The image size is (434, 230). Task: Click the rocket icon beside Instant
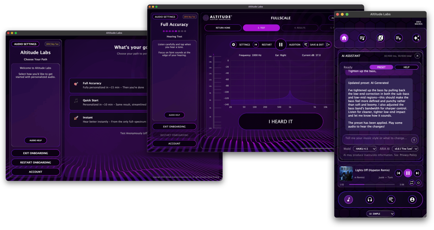pyautogui.click(x=76, y=118)
